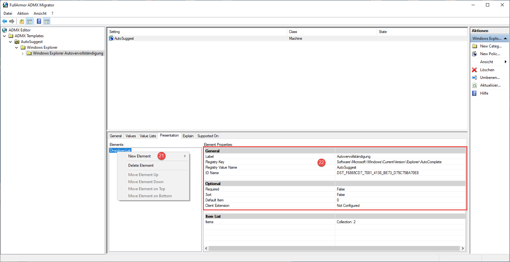Viewport: 510px width, 262px height.
Task: Open the Ansicht submenu in Actions pane
Action: 487,62
